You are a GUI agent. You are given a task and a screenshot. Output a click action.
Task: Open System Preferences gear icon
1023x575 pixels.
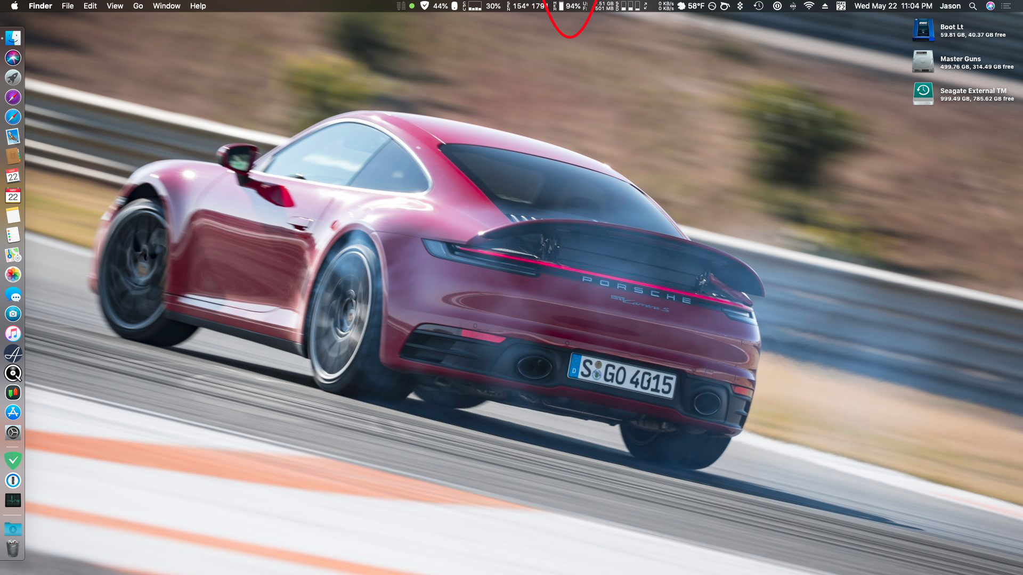[13, 432]
